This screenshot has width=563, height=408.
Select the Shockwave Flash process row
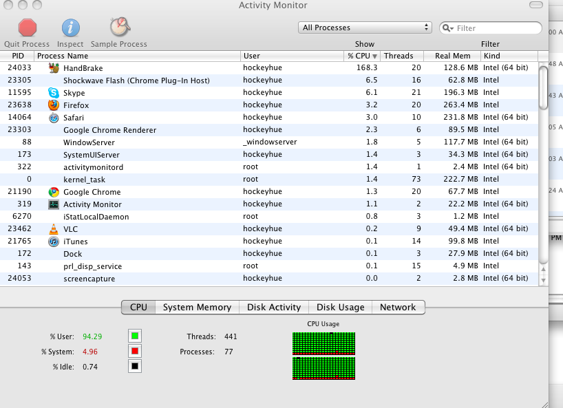[x=269, y=80]
